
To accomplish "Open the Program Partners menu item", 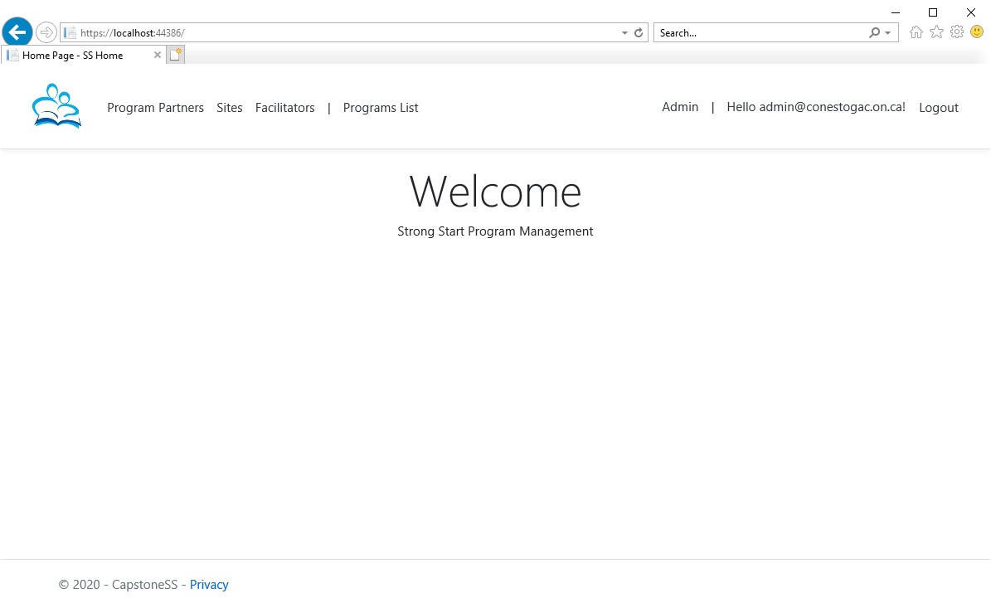I will (x=155, y=108).
